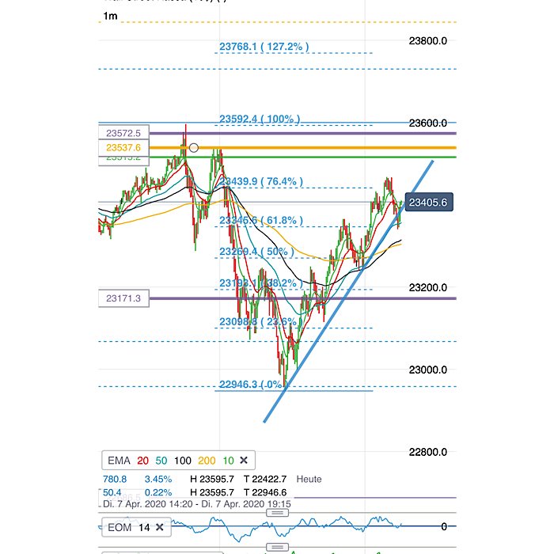Click the 23171.3 purple price label
This screenshot has width=554, height=554.
[x=123, y=298]
